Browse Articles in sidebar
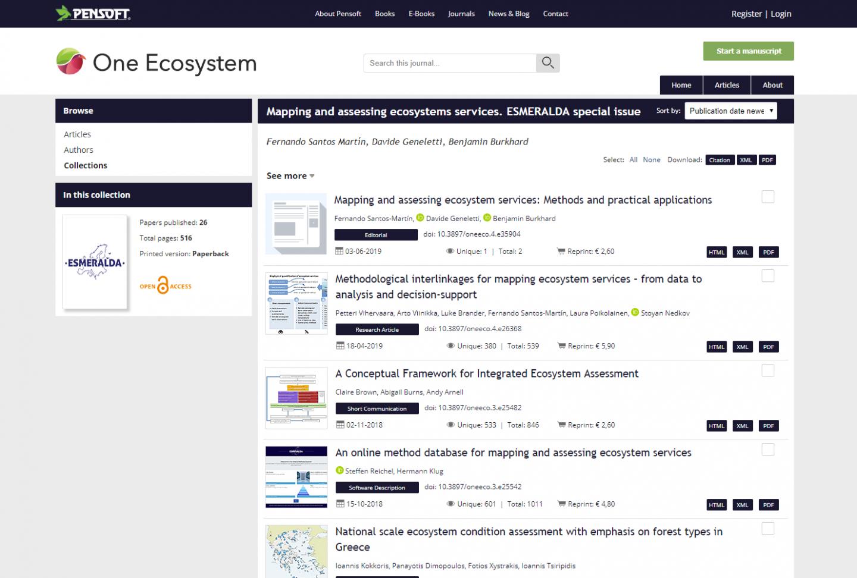Screen dimensions: 857x578 click(x=77, y=134)
